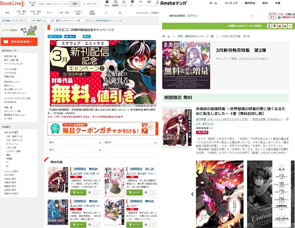Open the セーフサーチ dropdown
Screen dimensions: 295x228
point(91,4)
